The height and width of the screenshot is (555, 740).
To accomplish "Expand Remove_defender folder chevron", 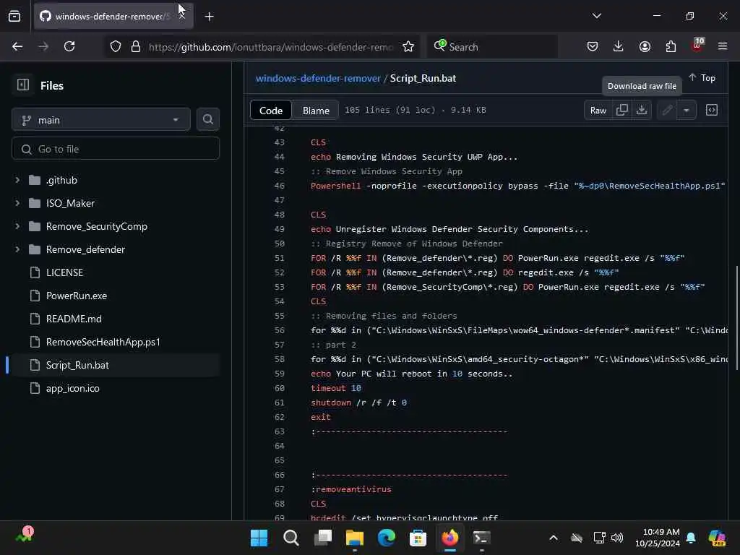I will 17,249.
